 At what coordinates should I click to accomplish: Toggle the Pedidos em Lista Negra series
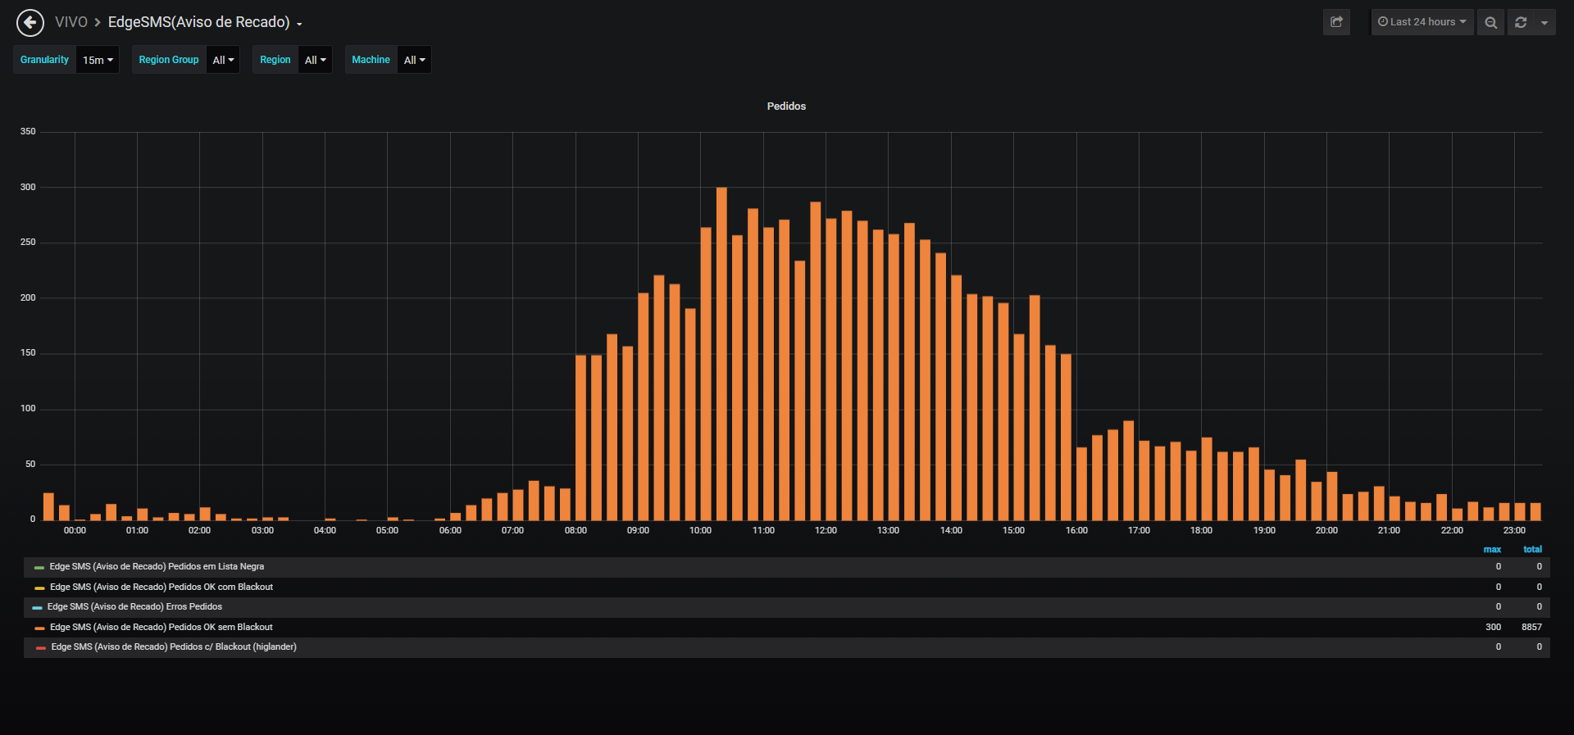click(x=157, y=566)
